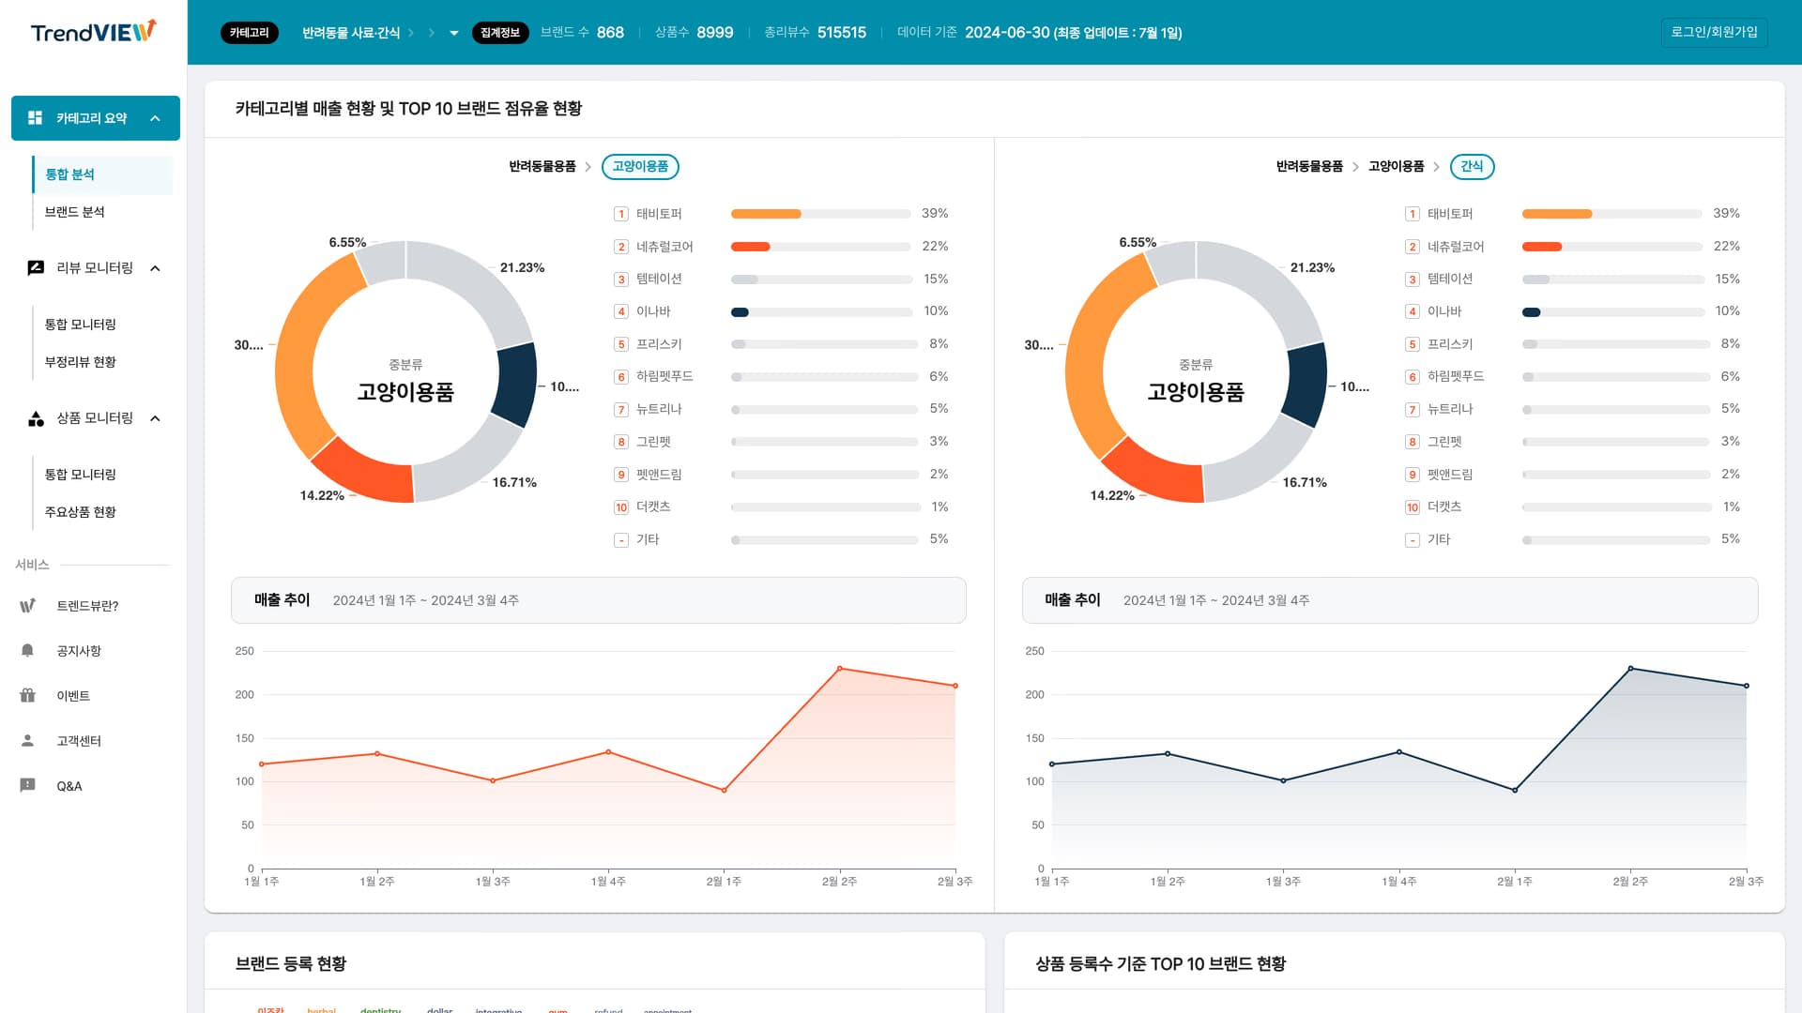Screen dimensions: 1802x1013
Task: Click 네츄럴코어 share bar in right brand list
Action: pos(1611,247)
